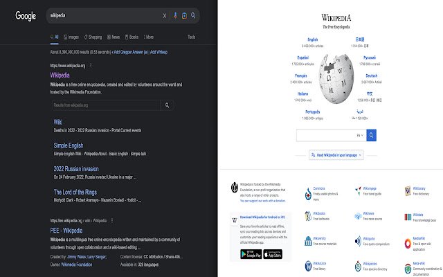
Task: Open 'The Lord of the Rings' sitelink
Action: click(x=75, y=193)
